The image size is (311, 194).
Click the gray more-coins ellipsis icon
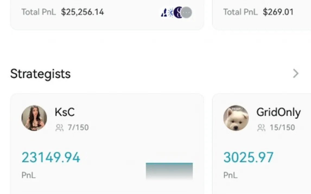click(186, 12)
